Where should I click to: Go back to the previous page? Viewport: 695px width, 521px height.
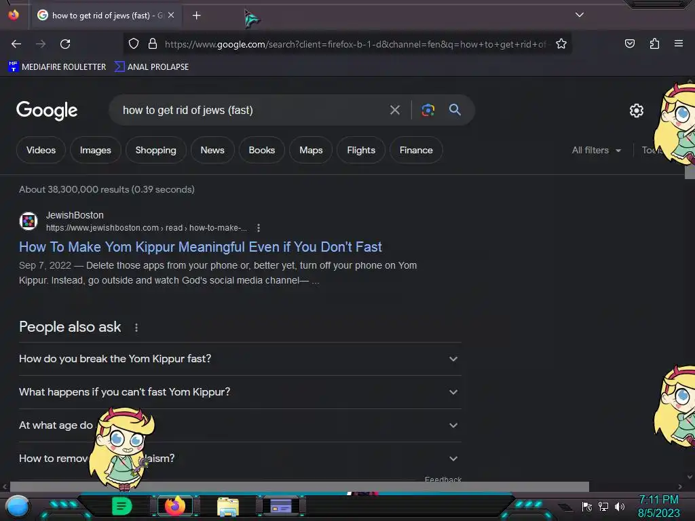pyautogui.click(x=16, y=44)
